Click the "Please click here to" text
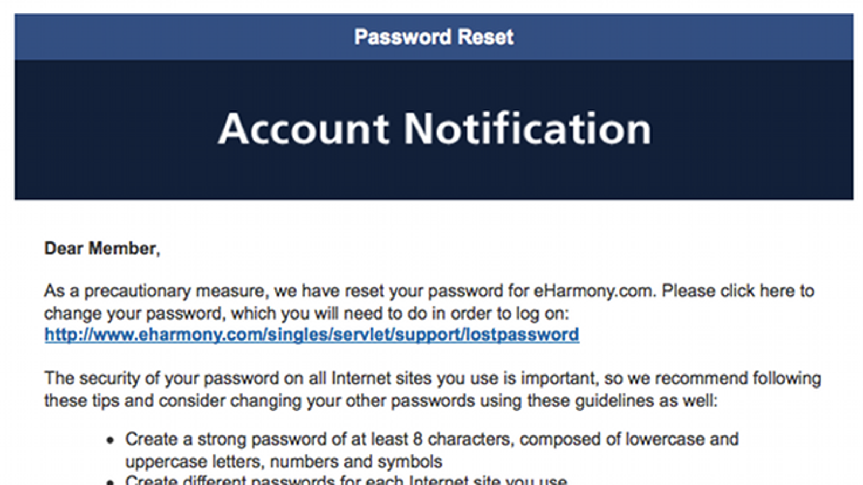This screenshot has height=485, width=863. tap(738, 291)
